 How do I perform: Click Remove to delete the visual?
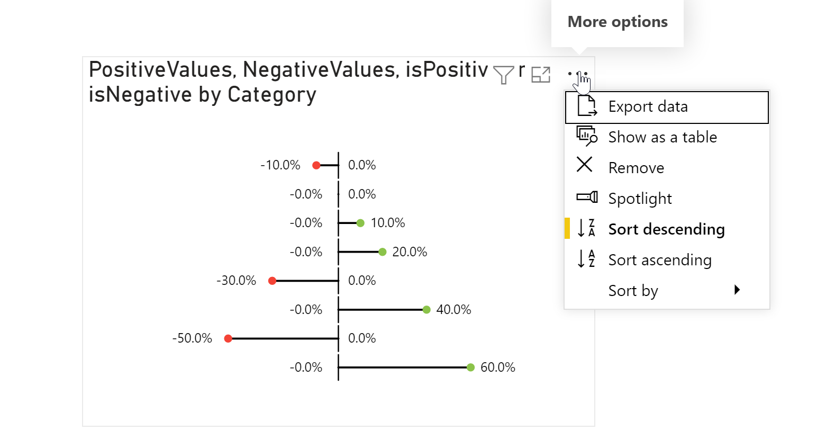[x=636, y=167]
